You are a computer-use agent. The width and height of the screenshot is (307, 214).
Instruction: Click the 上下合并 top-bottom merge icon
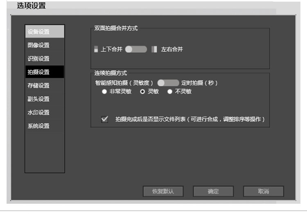pos(96,49)
